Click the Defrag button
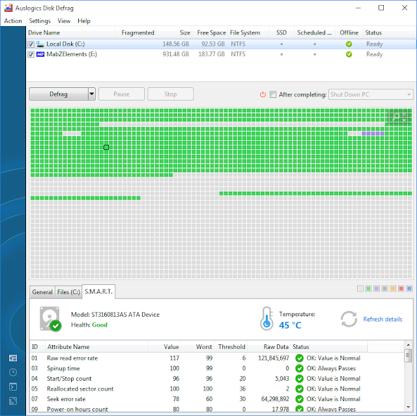 (59, 94)
